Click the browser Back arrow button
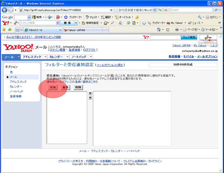The height and width of the screenshot is (173, 224). click(x=4, y=10)
